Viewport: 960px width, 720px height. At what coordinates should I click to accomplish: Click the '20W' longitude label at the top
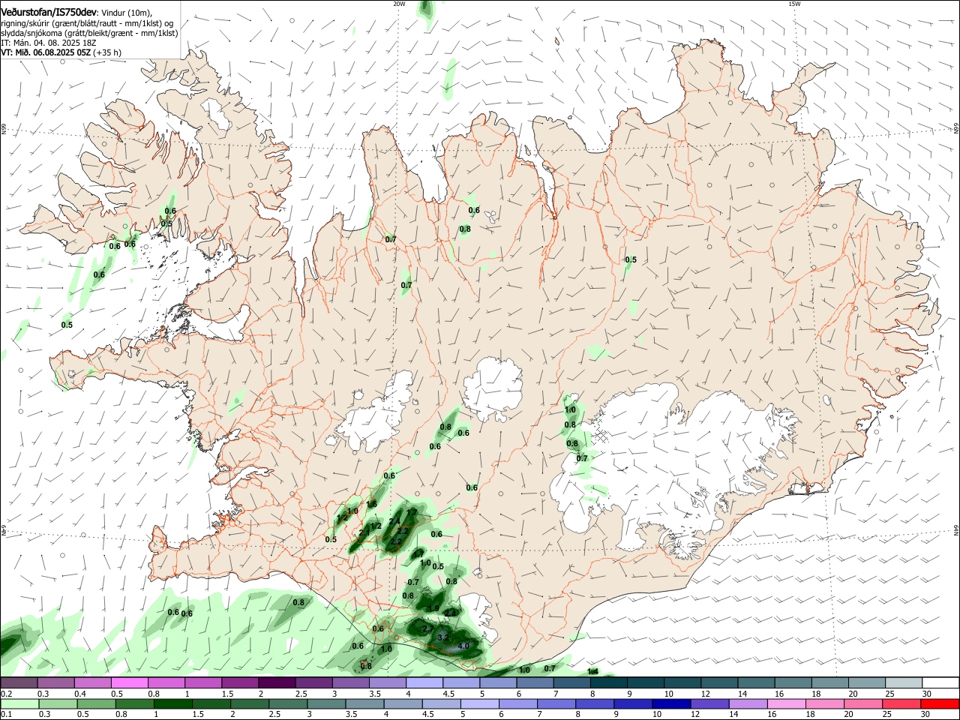pos(399,4)
